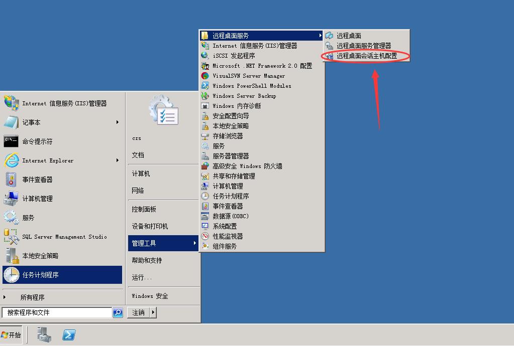Image resolution: width=514 pixels, height=346 pixels.
Task: Open Local Security Policy icon in the Start menu's left pane
Action: click(12, 255)
